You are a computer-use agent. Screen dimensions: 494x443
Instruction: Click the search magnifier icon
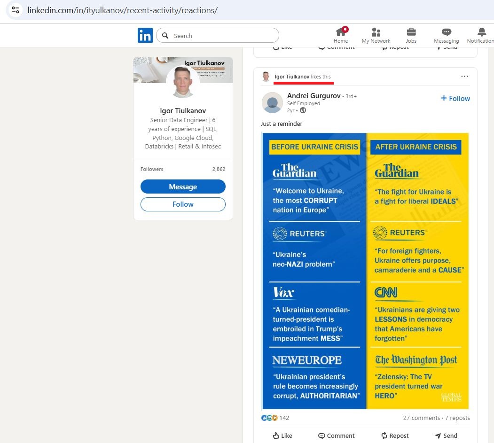click(165, 36)
